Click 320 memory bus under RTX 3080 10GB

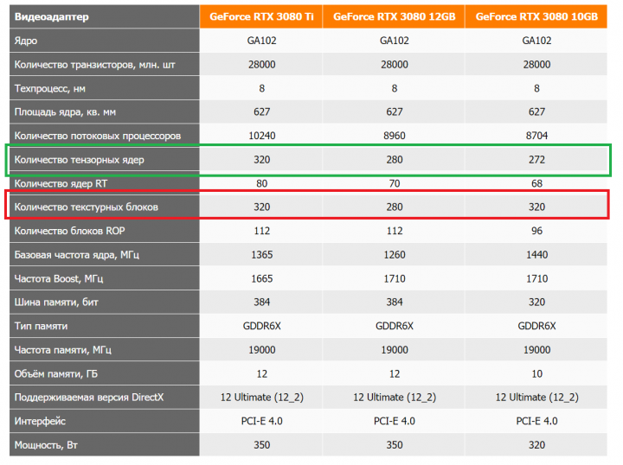tap(536, 303)
